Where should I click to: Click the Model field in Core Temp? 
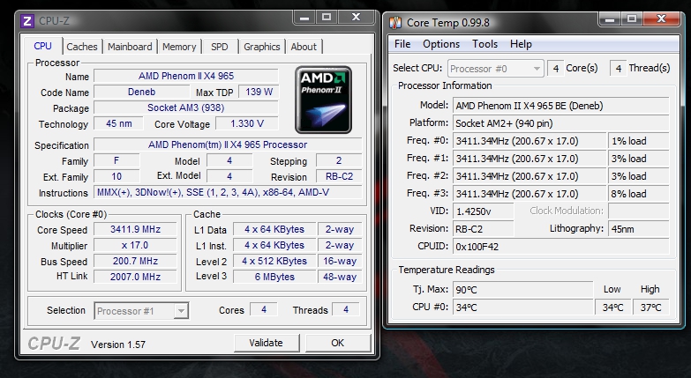tap(561, 106)
